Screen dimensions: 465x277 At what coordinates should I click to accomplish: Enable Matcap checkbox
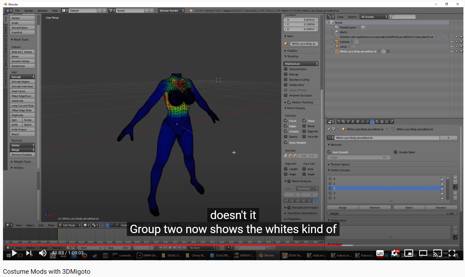click(x=286, y=74)
